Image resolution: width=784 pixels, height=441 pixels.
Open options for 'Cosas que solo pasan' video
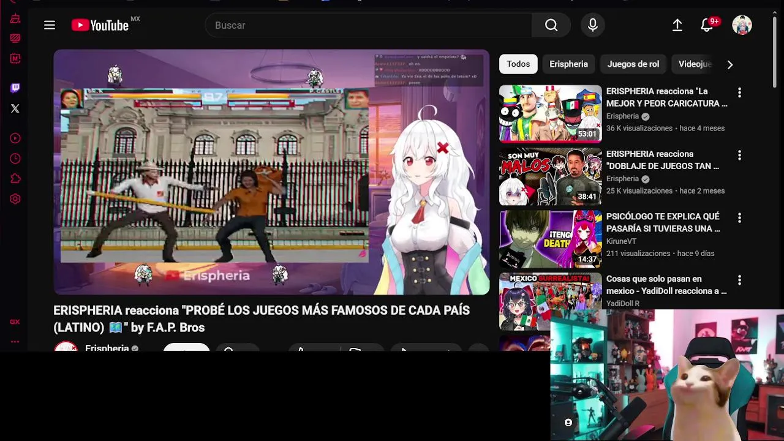[x=739, y=280]
